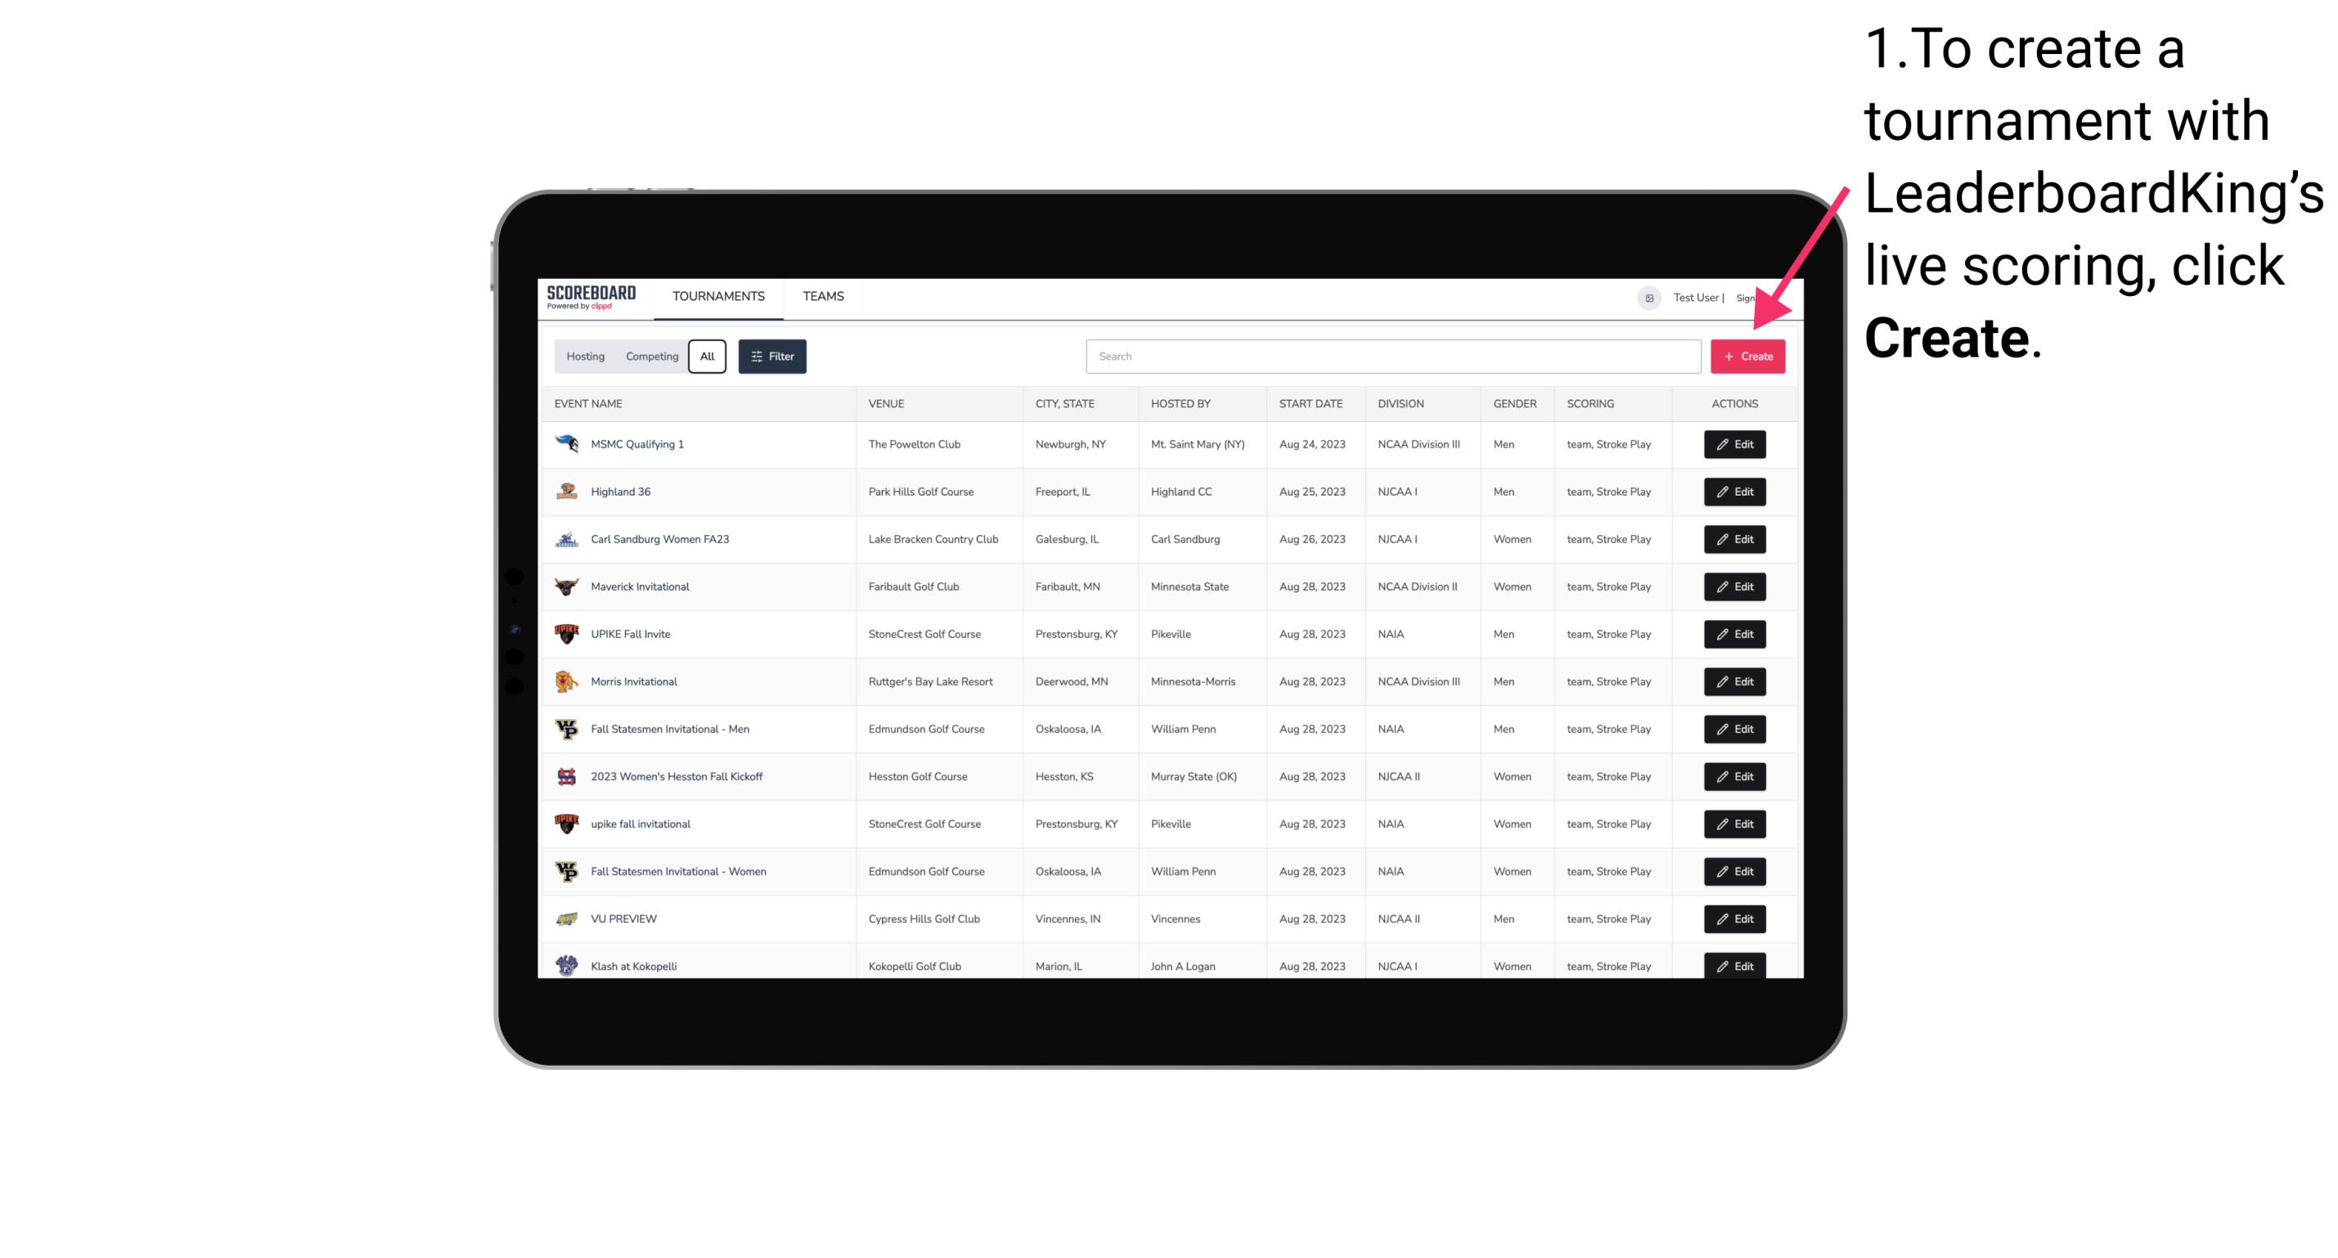Open the Filter dropdown options
Image resolution: width=2338 pixels, height=1258 pixels.
(771, 357)
